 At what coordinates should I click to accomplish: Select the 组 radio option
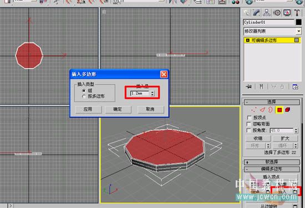84,91
